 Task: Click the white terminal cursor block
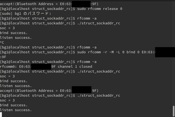point(1,115)
